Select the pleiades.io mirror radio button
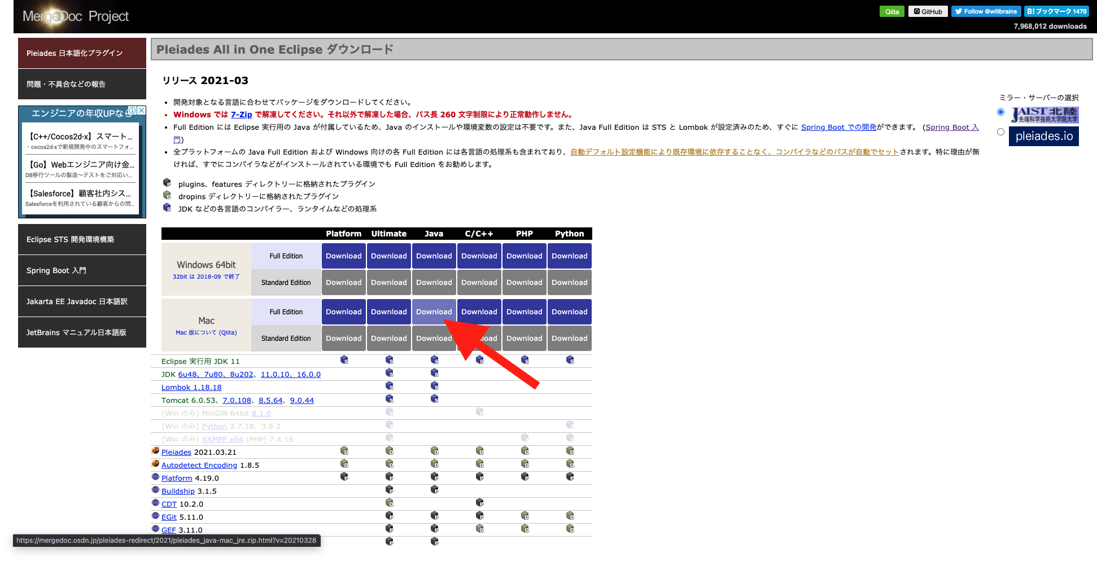Viewport: 1097px width, 562px height. coord(1000,132)
